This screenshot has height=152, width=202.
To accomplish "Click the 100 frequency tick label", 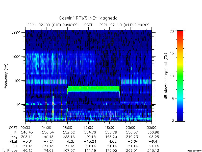I will 17,81.
